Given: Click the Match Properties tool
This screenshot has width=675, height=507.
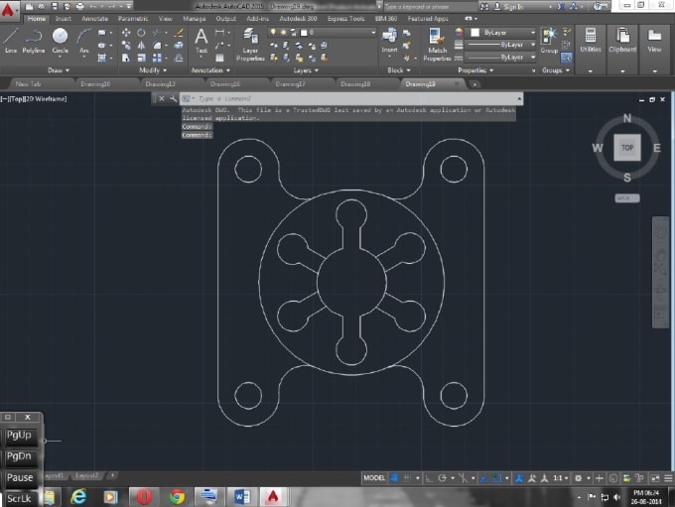Looking at the screenshot, I should pyautogui.click(x=437, y=44).
